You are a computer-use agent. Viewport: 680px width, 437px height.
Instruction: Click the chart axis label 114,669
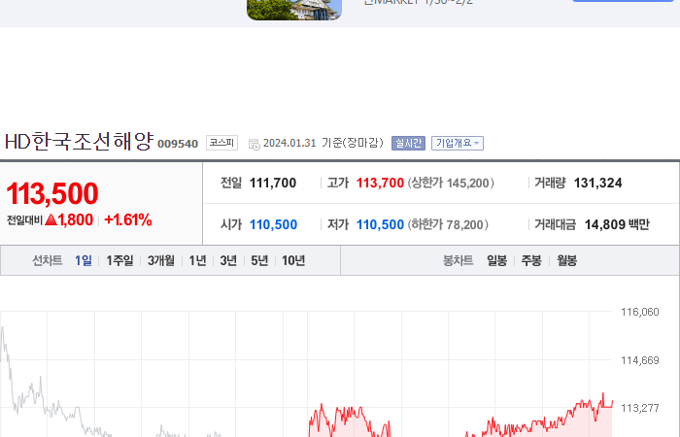pyautogui.click(x=639, y=360)
